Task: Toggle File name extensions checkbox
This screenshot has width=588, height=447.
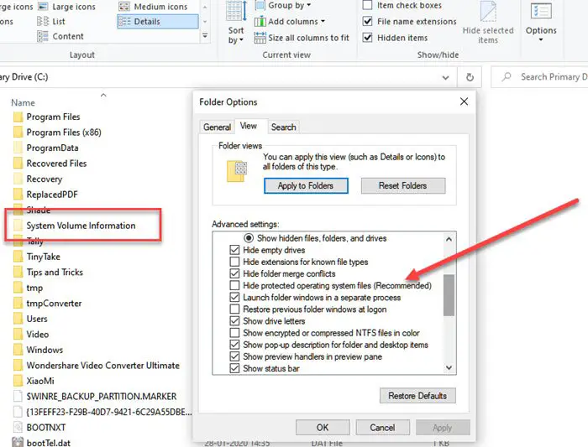Action: tap(368, 21)
